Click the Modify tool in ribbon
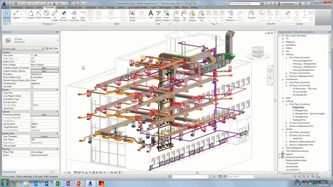 coord(7,16)
